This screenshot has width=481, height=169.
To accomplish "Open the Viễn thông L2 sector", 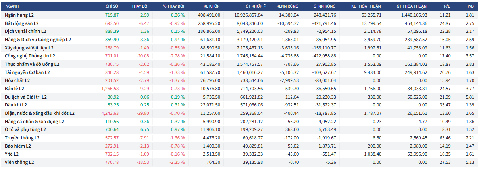I will click(19, 162).
